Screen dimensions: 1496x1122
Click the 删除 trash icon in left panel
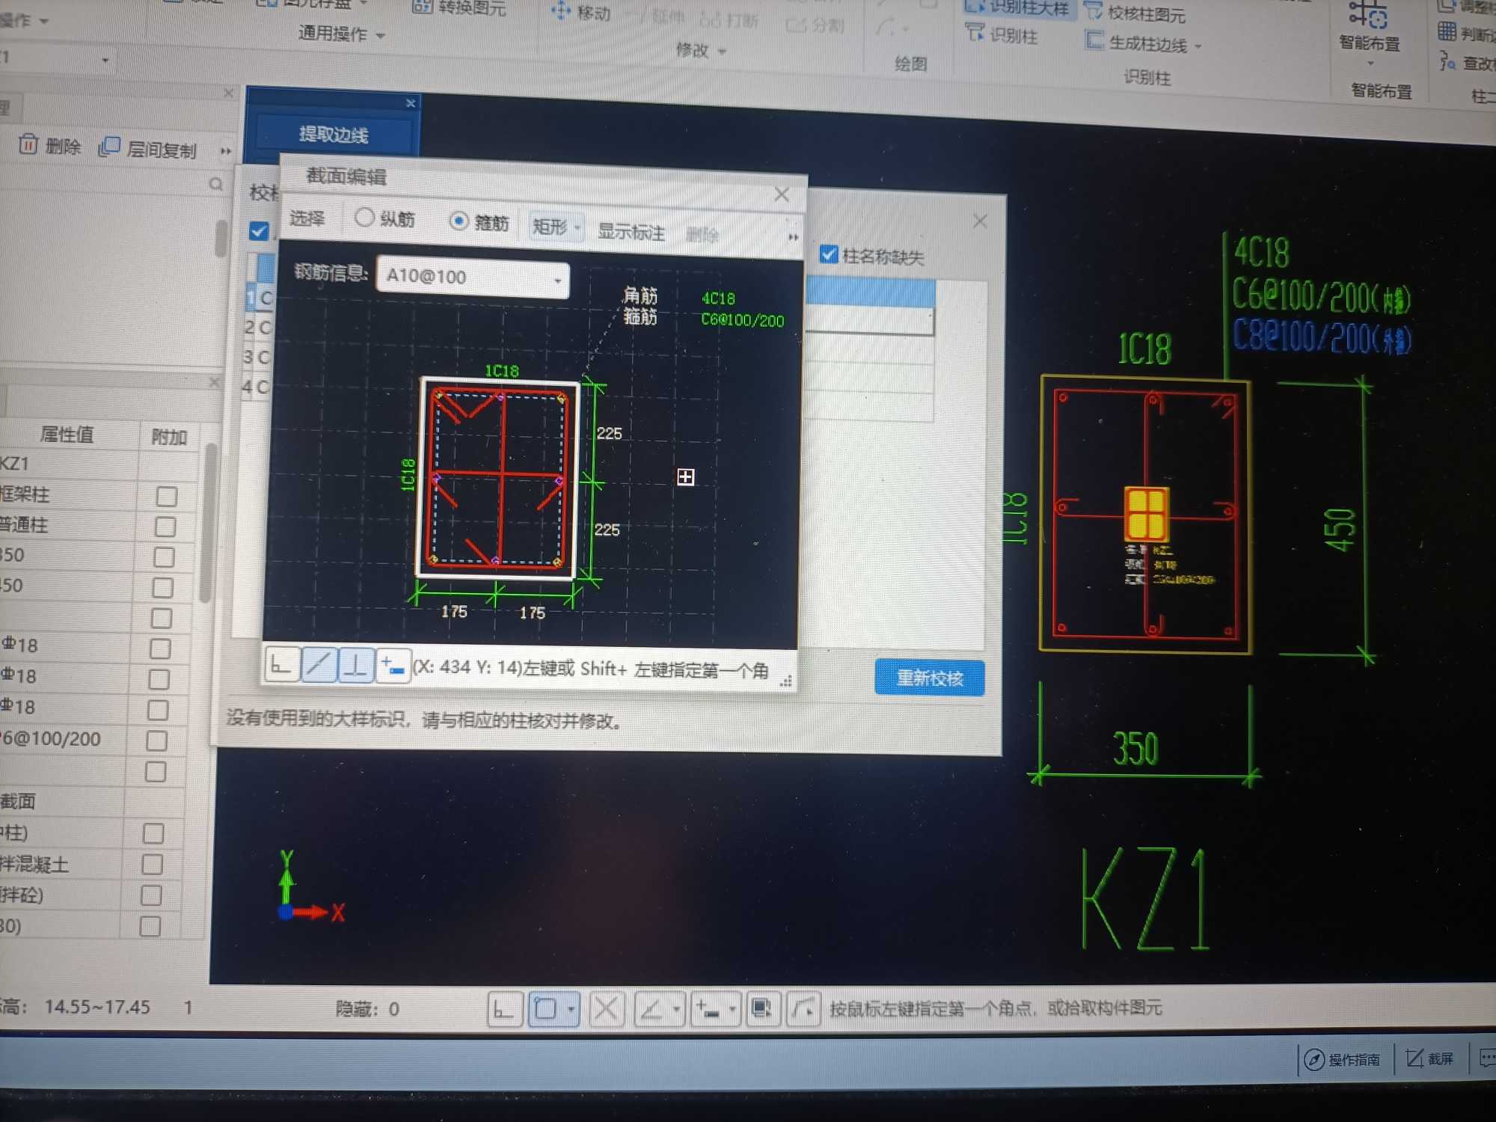28,143
